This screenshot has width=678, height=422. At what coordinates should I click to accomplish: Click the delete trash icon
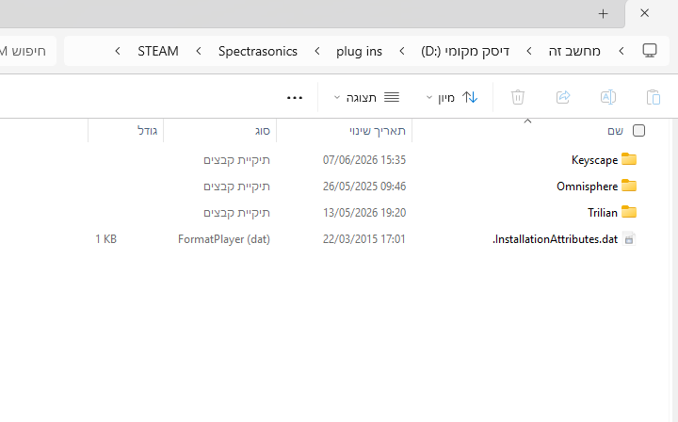click(518, 97)
